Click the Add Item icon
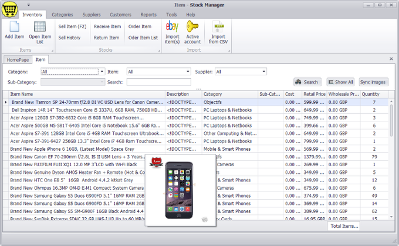Viewport: 399px width, 246px height. pos(14,27)
